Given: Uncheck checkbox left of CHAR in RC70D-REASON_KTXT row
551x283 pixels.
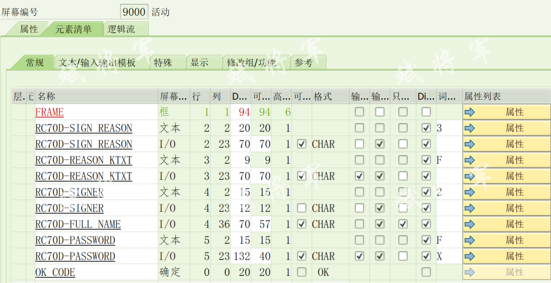Looking at the screenshot, I should click(302, 176).
